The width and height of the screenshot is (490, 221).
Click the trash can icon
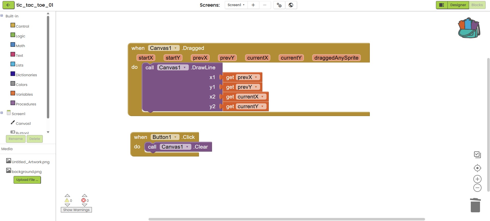tap(475, 205)
